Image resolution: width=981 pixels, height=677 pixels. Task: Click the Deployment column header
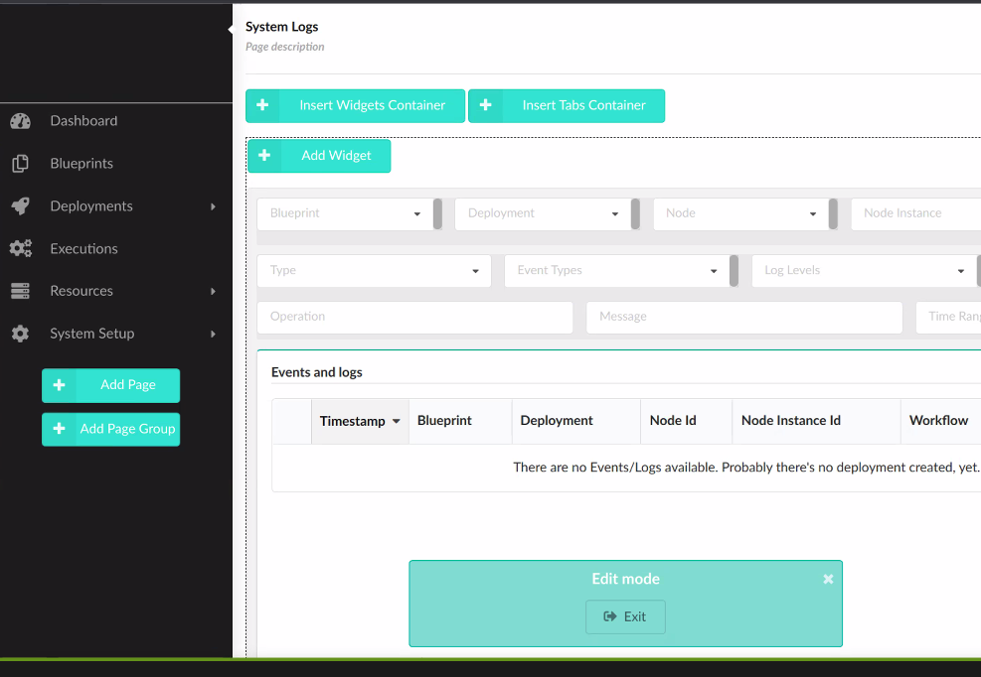coord(576,421)
